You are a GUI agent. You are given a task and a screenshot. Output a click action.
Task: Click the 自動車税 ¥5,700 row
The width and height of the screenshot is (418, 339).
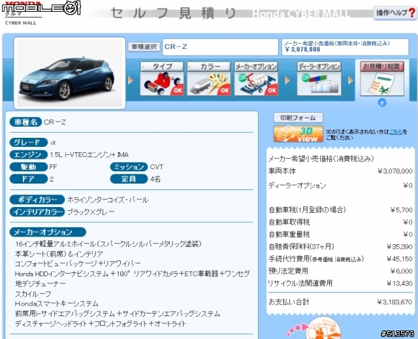point(340,210)
